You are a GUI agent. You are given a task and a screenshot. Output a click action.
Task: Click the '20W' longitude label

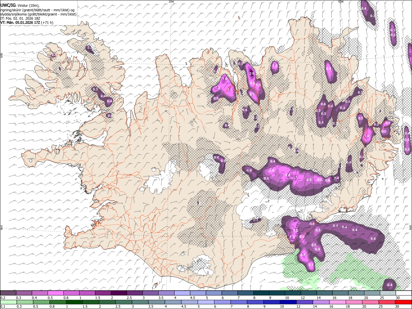pos(171,2)
